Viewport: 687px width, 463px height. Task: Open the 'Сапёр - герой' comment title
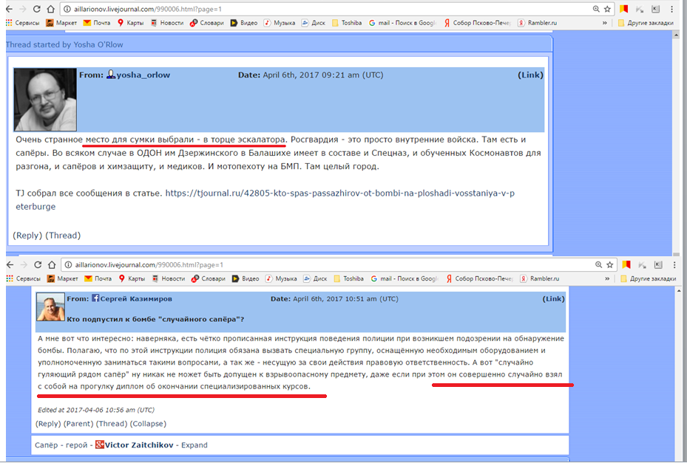click(x=61, y=445)
